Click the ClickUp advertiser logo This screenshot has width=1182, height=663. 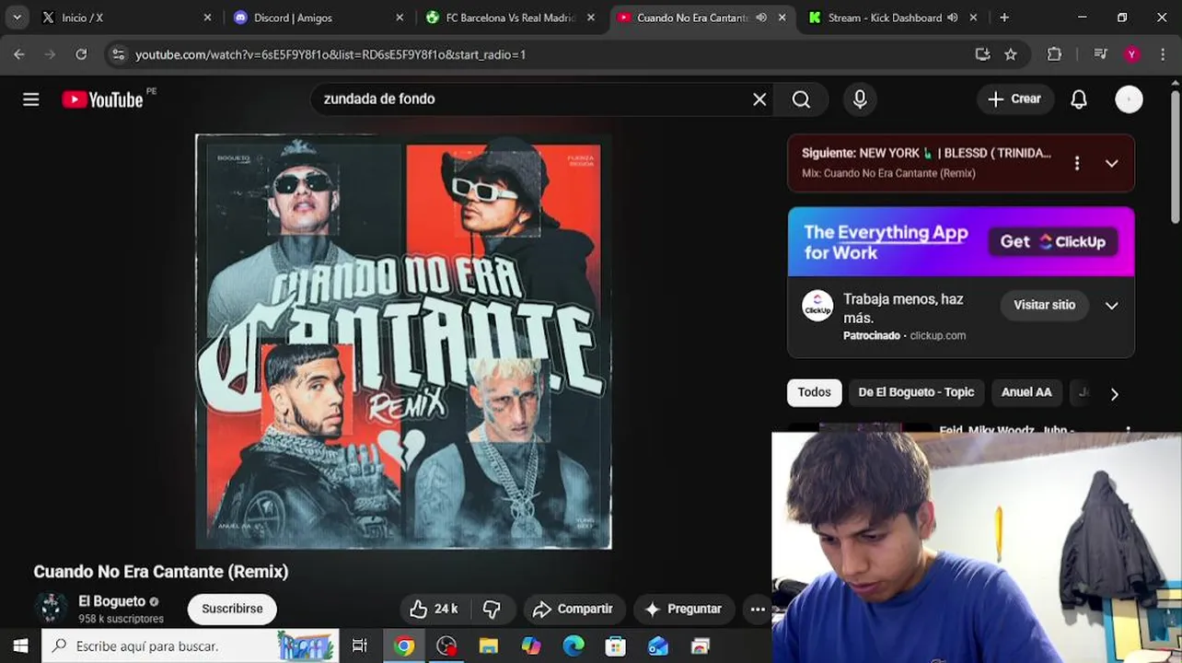817,306
